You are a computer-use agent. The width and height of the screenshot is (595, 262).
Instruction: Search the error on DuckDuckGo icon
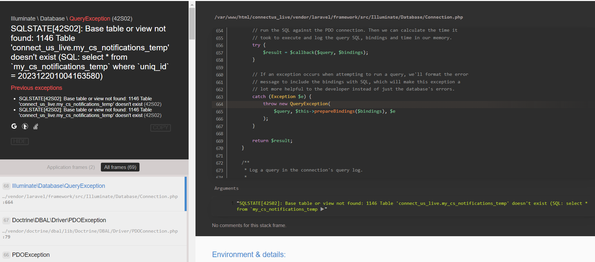click(x=25, y=126)
